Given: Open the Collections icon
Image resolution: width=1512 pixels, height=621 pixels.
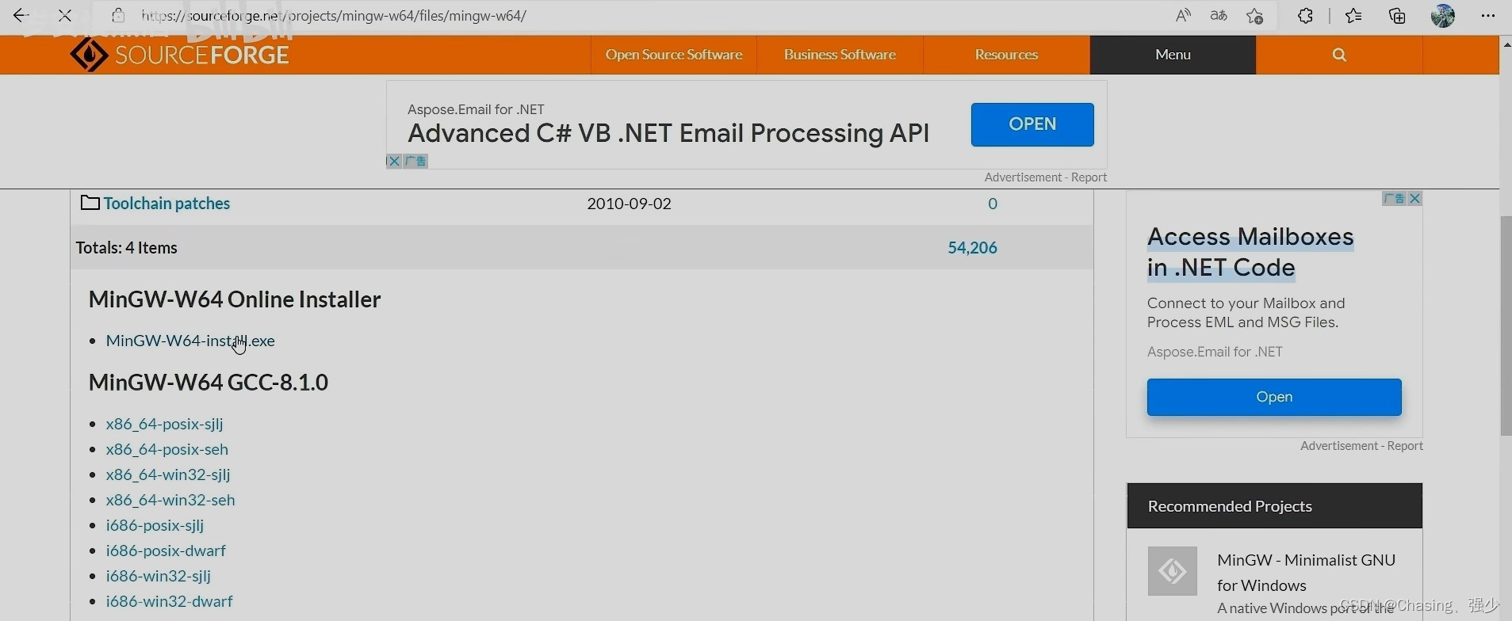Looking at the screenshot, I should pos(1397,15).
